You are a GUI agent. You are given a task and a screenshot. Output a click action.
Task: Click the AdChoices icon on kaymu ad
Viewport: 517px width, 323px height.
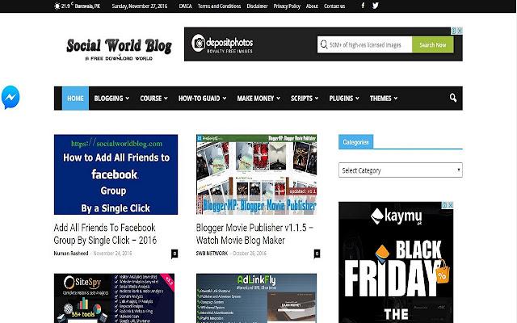tap(444, 205)
